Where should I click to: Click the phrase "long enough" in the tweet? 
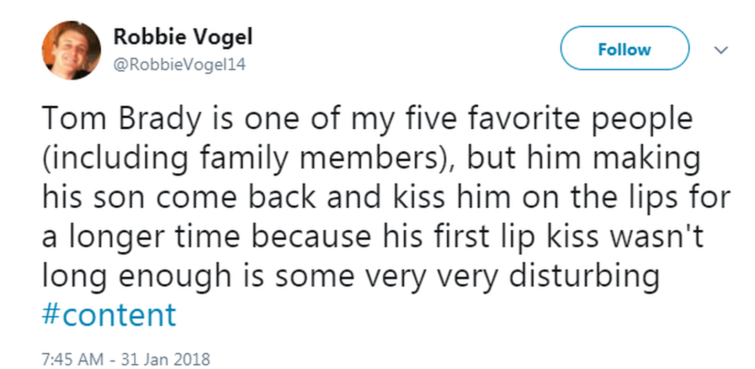point(136,277)
